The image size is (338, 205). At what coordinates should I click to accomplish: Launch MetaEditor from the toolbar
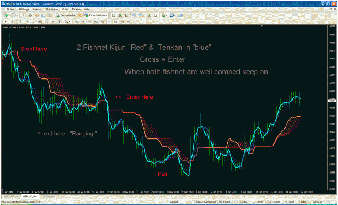79,15
